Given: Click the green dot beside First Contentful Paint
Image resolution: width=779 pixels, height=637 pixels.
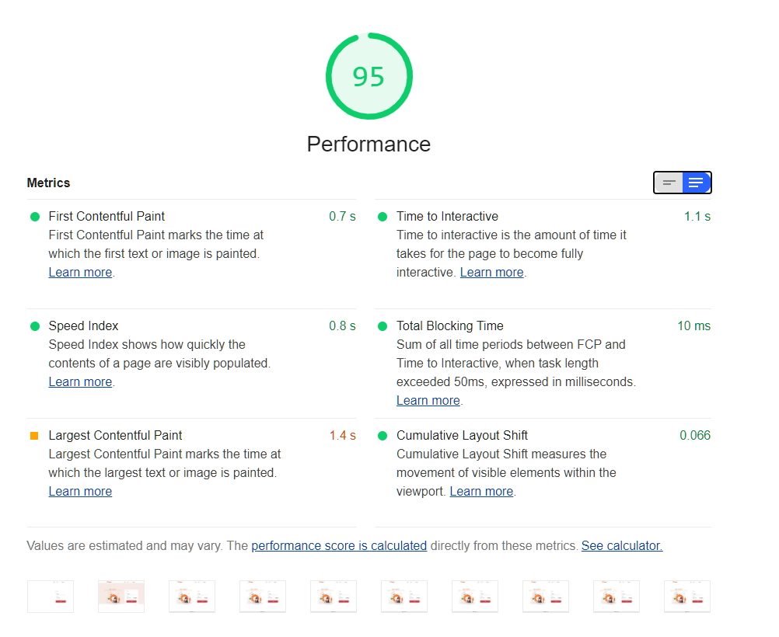Looking at the screenshot, I should coord(35,217).
